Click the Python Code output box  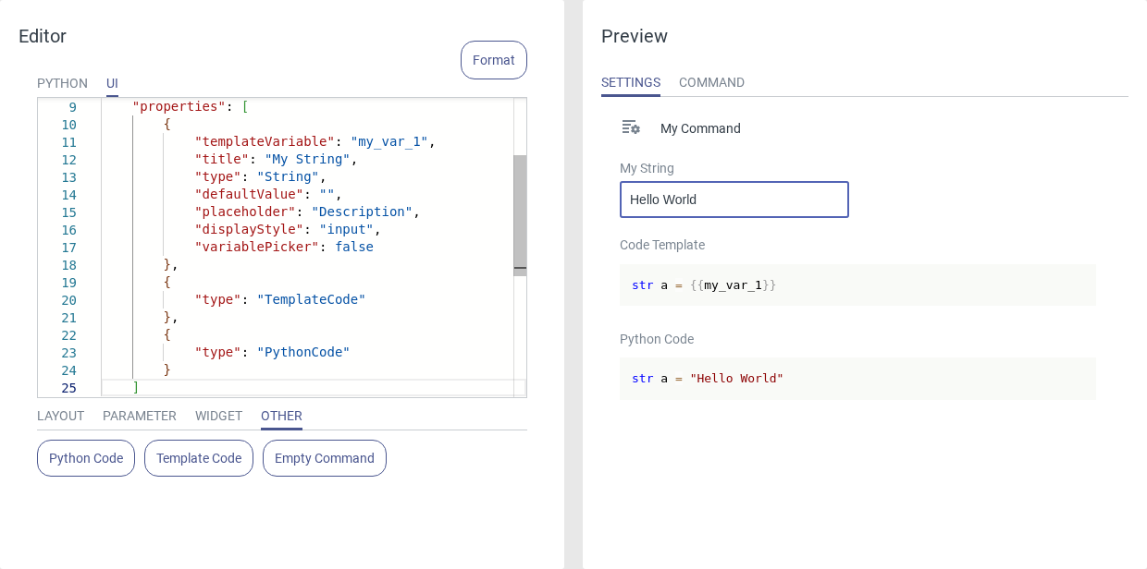click(857, 379)
